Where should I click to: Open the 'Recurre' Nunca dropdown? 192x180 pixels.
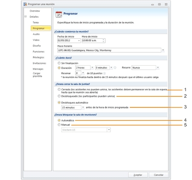pos(158,67)
